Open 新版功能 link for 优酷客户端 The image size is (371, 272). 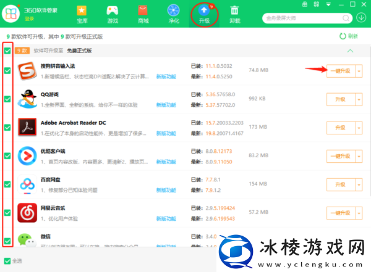pyautogui.click(x=166, y=162)
